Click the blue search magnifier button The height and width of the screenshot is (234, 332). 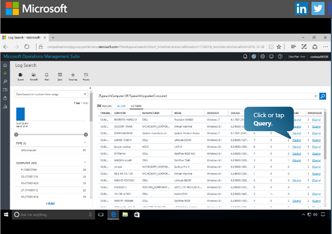click(323, 96)
